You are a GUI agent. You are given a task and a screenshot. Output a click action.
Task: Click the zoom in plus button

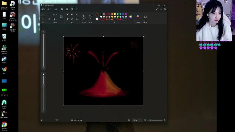click(165, 120)
